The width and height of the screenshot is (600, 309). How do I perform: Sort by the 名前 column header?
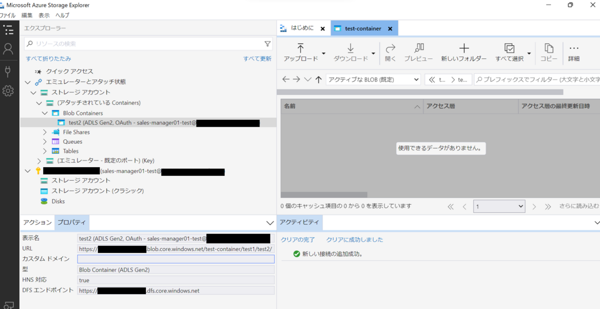pos(351,106)
